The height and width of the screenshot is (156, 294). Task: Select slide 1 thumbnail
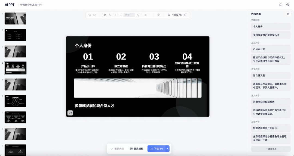coord(15,18)
